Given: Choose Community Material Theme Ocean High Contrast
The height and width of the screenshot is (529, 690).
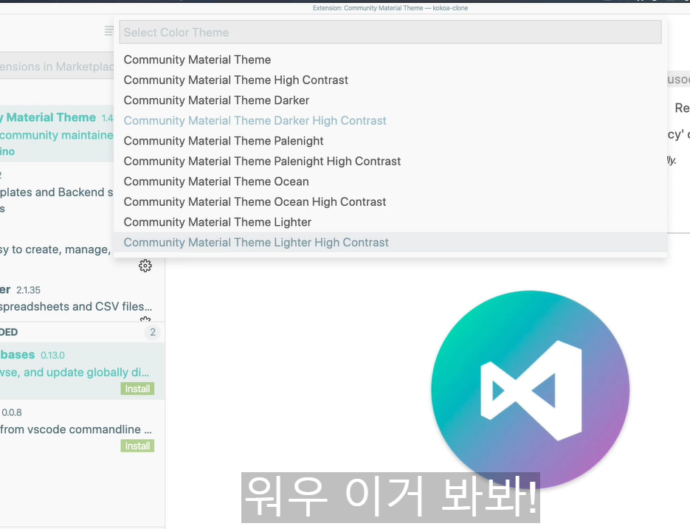Looking at the screenshot, I should click(390, 201).
